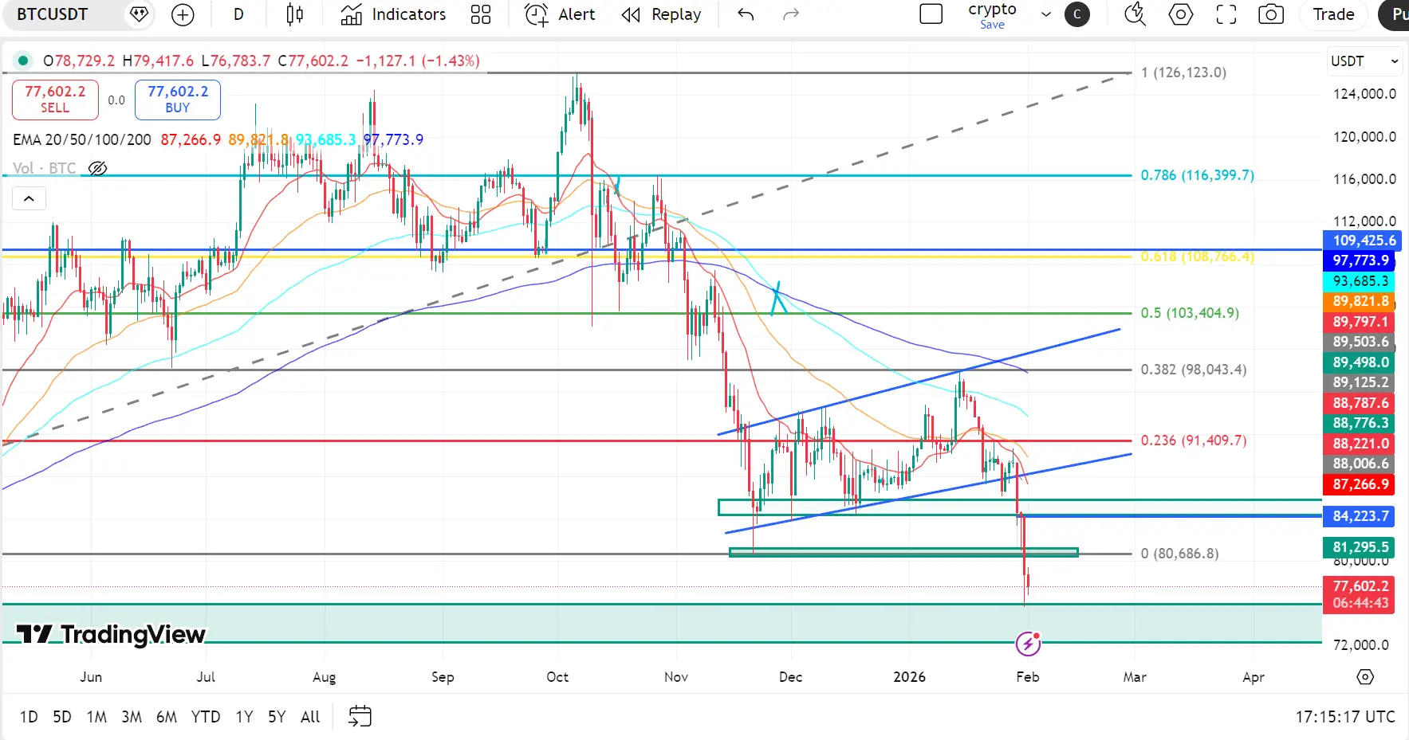Open timezone menu at 17:15:17 UTC
1409x740 pixels.
(1345, 717)
